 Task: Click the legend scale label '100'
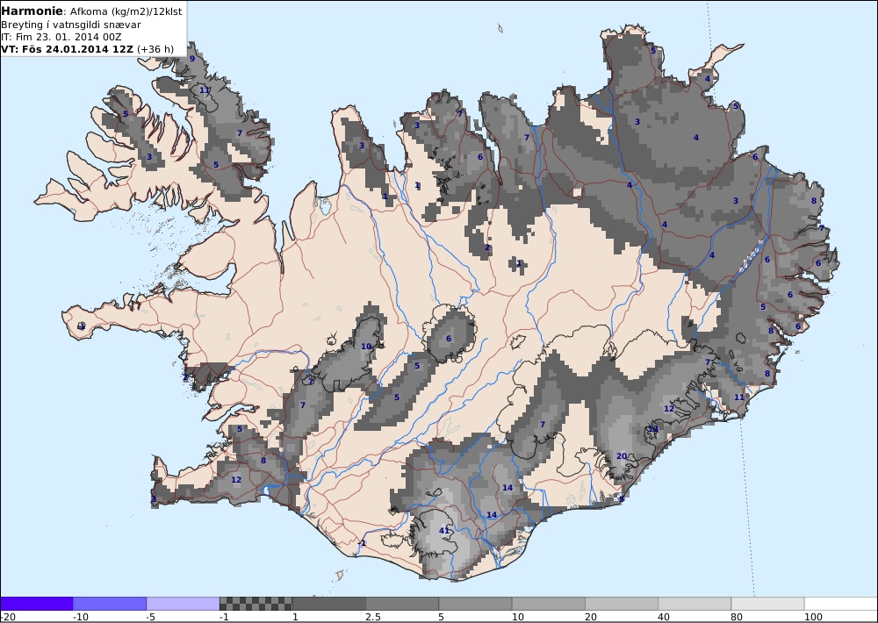[x=813, y=617]
